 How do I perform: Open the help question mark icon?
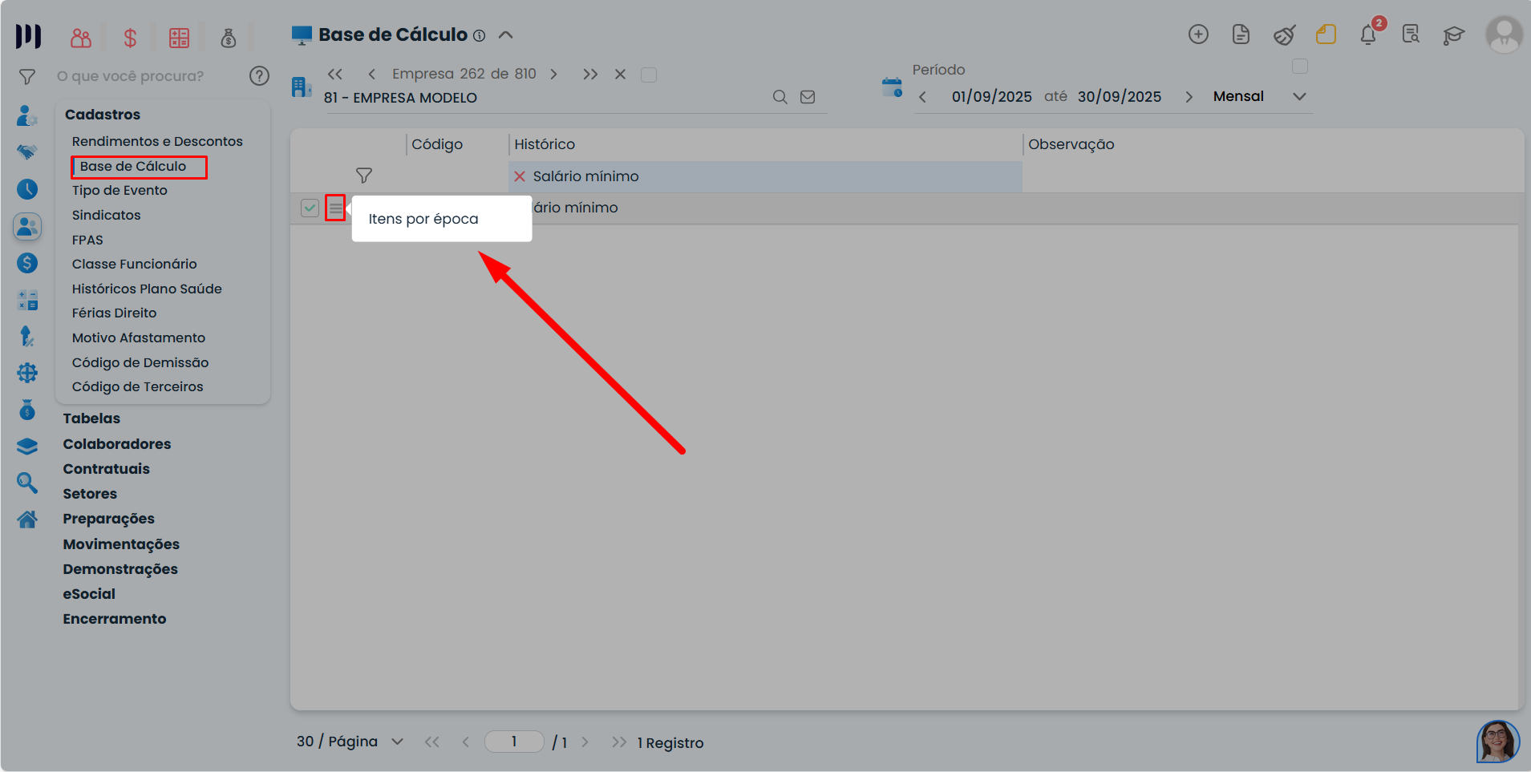259,76
